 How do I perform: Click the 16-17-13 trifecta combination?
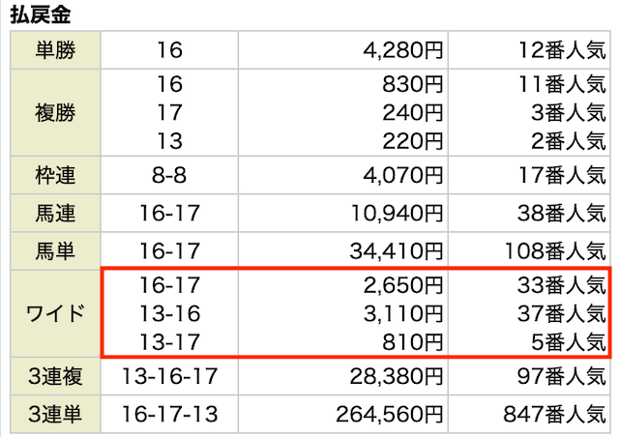[170, 414]
